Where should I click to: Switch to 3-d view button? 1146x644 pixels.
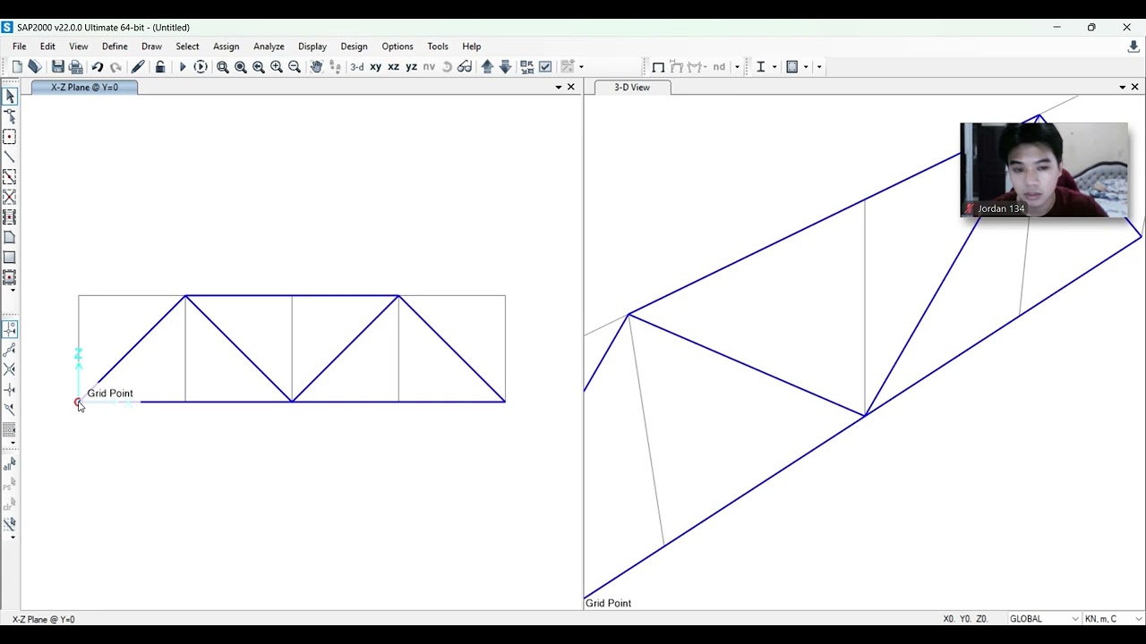(357, 67)
